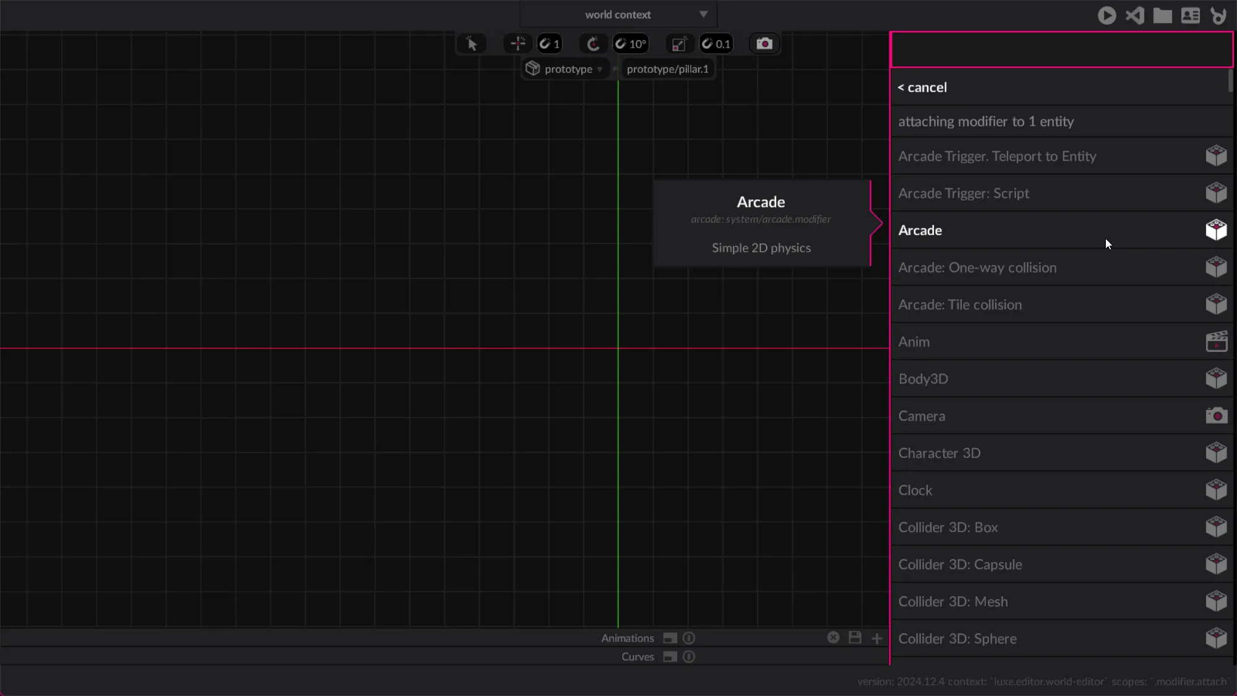The width and height of the screenshot is (1237, 696).
Task: Activate the scale tool
Action: 678,44
